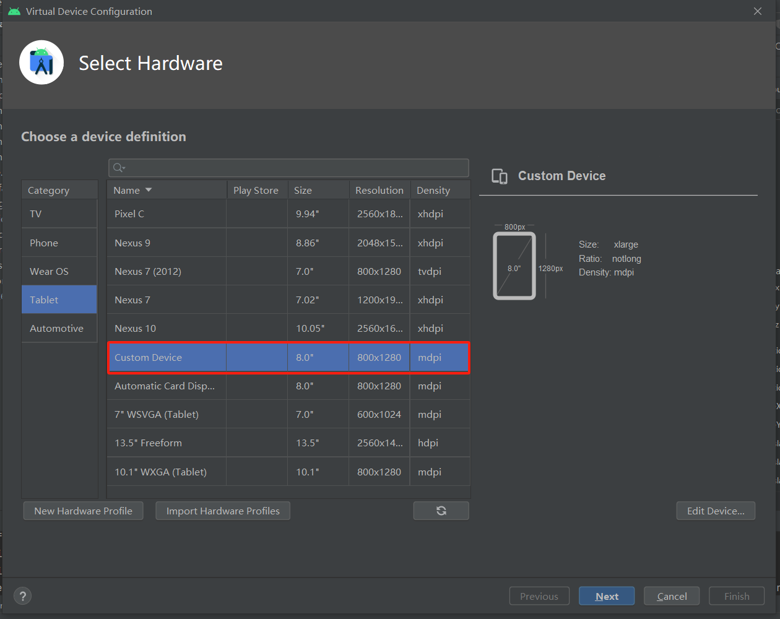Viewport: 780px width, 619px height.
Task: Click the Ratio: notlong preview text
Action: [x=610, y=259]
